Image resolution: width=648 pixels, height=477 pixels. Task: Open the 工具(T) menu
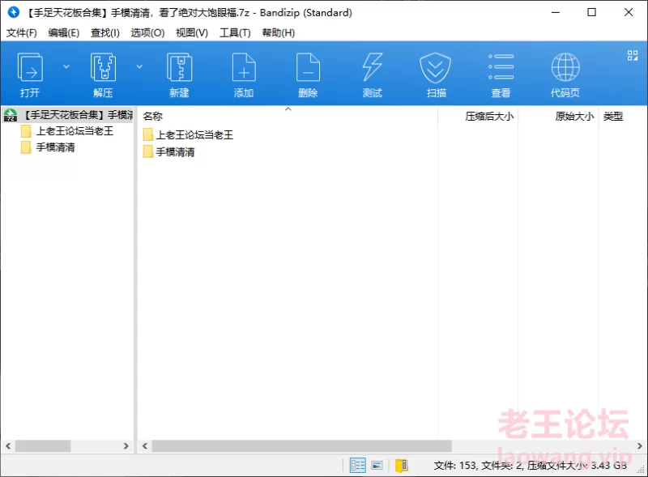235,32
